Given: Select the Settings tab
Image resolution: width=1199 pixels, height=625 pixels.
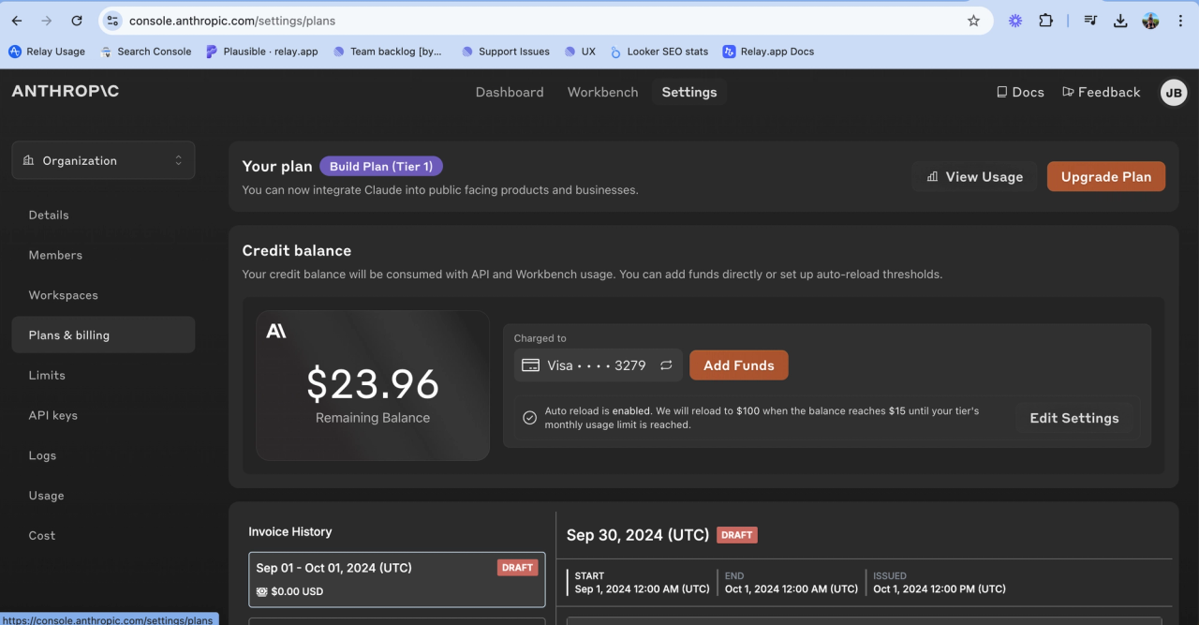Looking at the screenshot, I should (x=689, y=92).
